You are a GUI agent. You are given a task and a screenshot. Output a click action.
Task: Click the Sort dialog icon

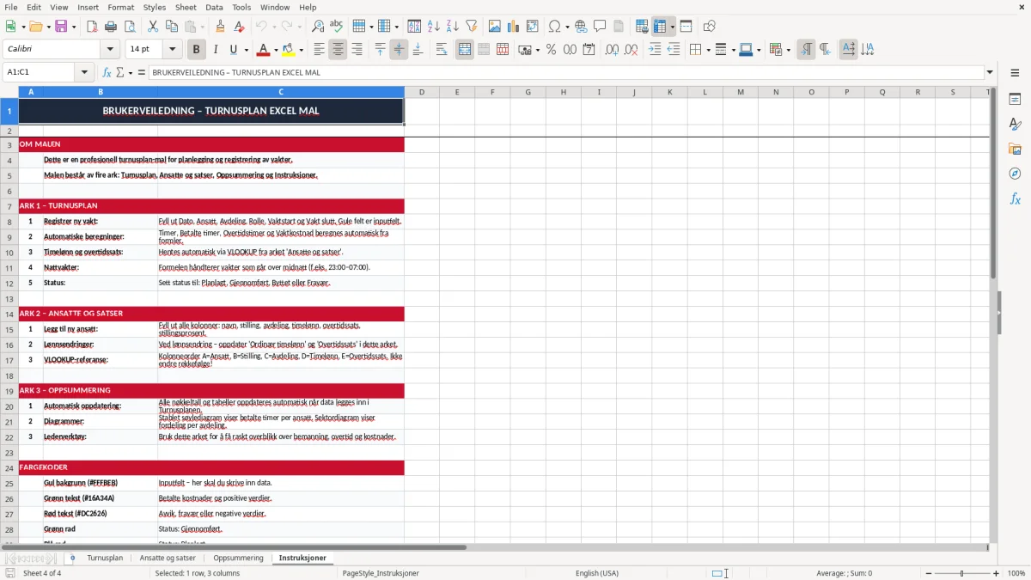[x=414, y=27]
